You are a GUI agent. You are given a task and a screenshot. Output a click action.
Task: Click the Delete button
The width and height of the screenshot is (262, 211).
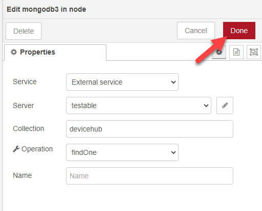(24, 31)
